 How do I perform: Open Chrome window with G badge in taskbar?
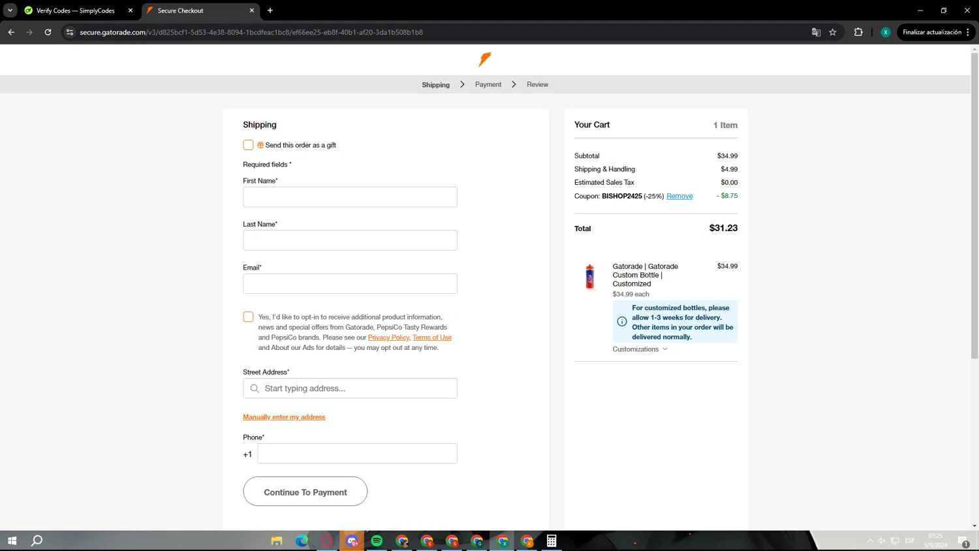point(477,541)
